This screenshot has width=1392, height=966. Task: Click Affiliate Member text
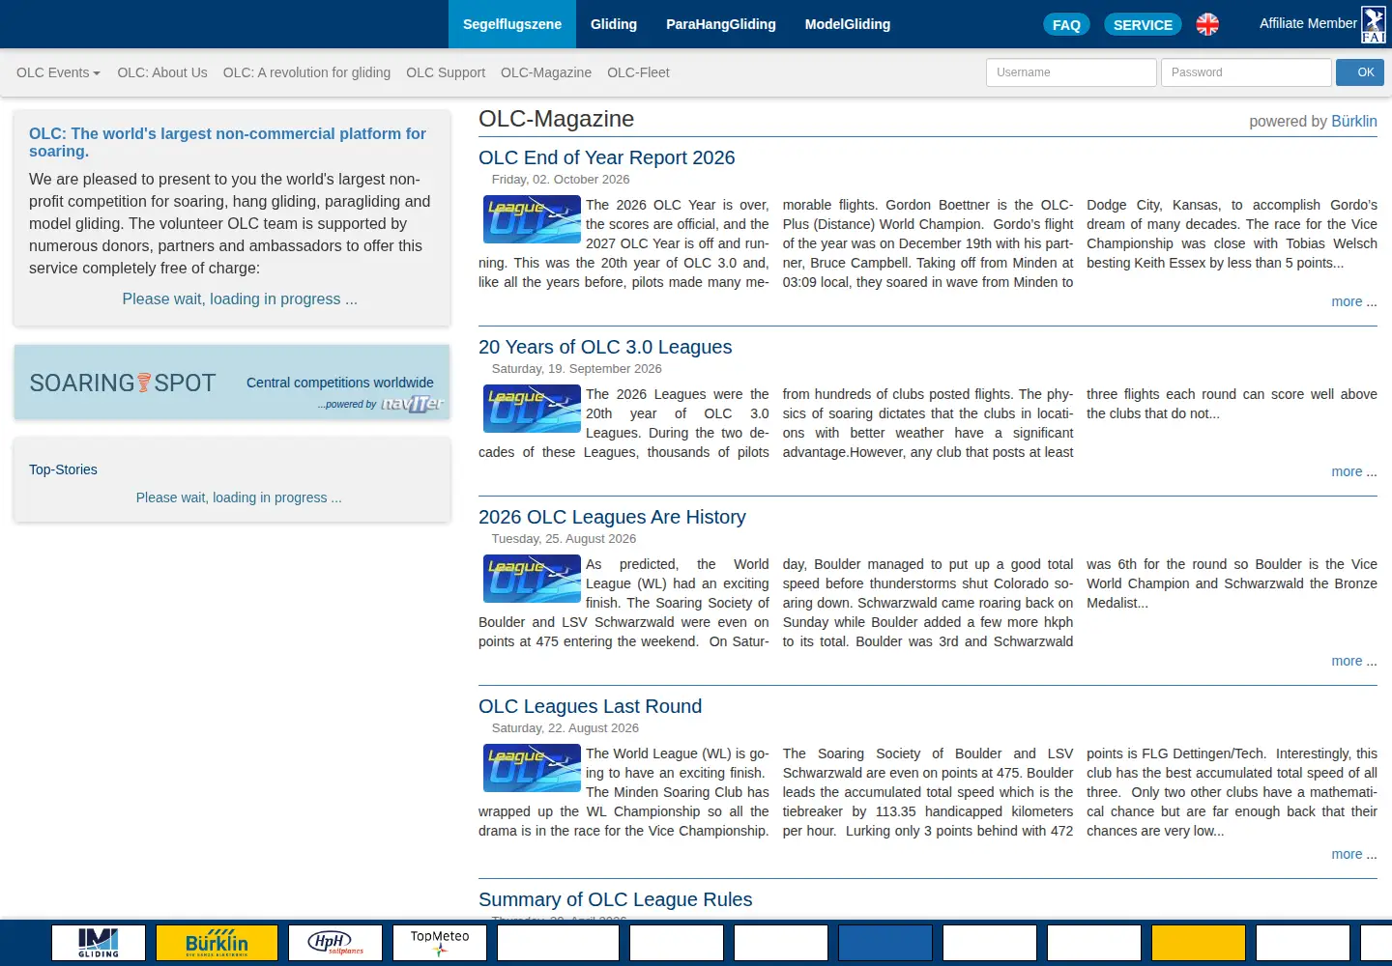[x=1308, y=23]
